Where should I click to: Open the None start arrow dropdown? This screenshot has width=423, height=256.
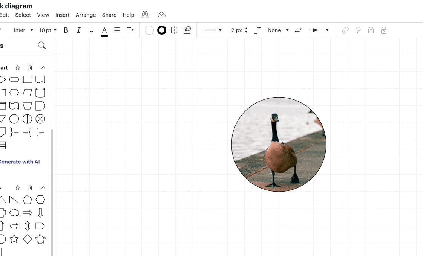pyautogui.click(x=278, y=30)
